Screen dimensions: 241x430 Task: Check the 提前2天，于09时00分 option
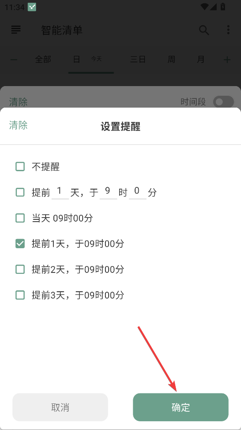[x=20, y=269]
